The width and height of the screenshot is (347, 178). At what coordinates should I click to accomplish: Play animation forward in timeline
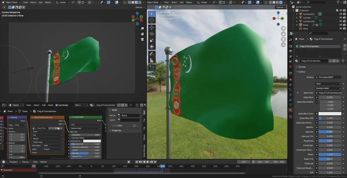tap(148, 162)
